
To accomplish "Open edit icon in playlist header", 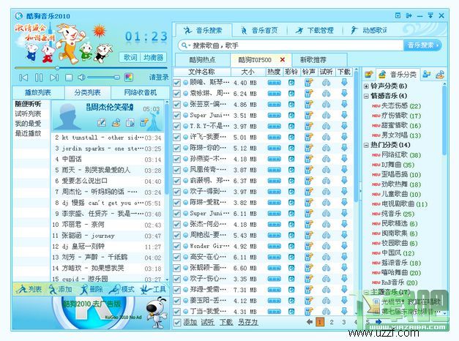I will click(102, 123).
